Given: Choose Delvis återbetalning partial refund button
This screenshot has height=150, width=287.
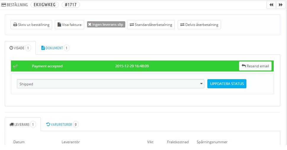Looking at the screenshot, I should pyautogui.click(x=199, y=25).
